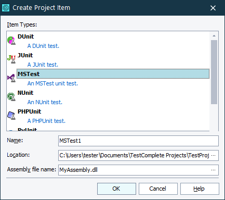This screenshot has width=225, height=200.
Task: Click the scroll-up arrow of the item list
Action: pyautogui.click(x=214, y=36)
